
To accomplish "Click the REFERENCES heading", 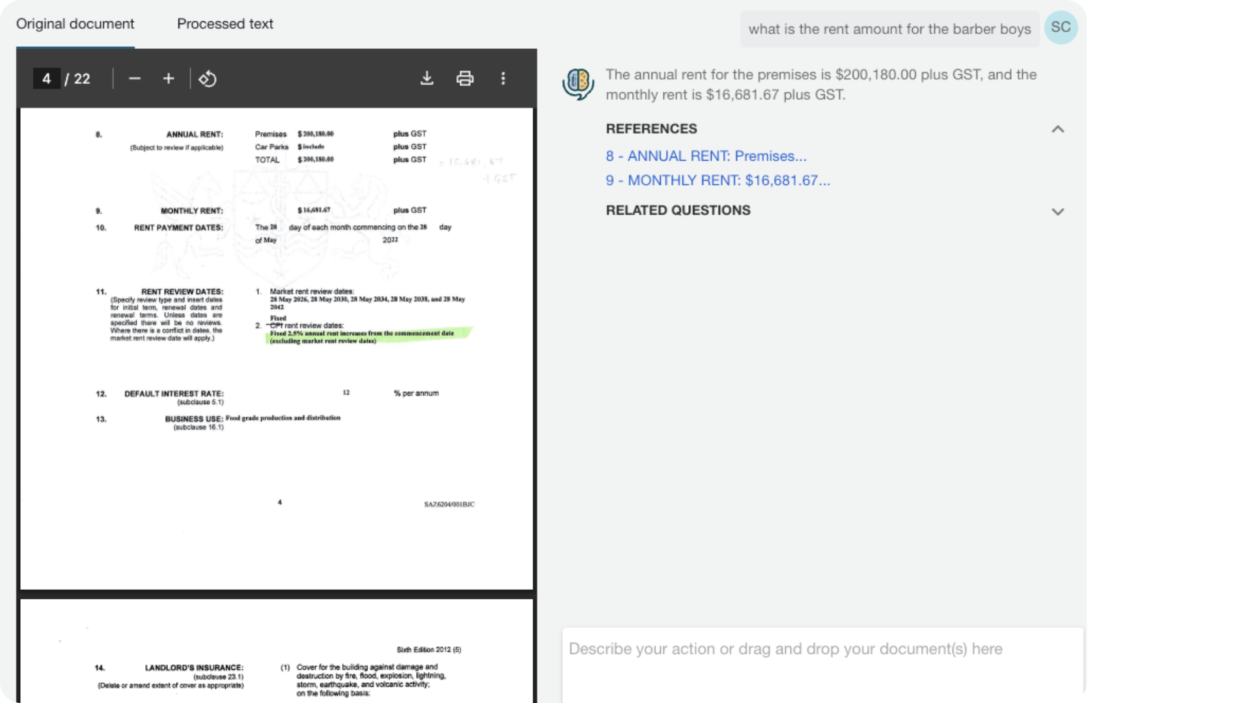I will pos(651,129).
